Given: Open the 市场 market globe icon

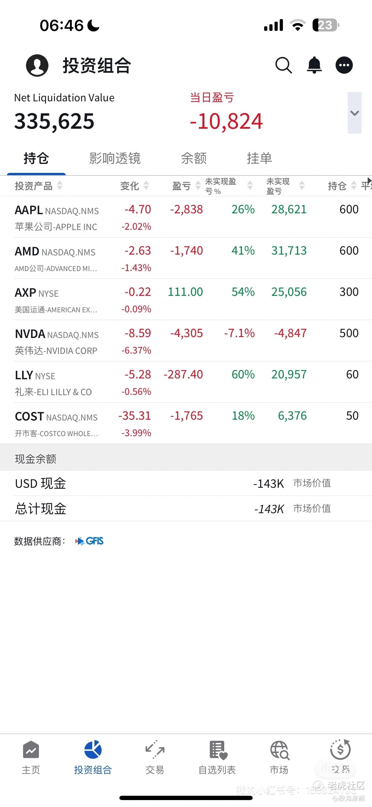Looking at the screenshot, I should 279,750.
